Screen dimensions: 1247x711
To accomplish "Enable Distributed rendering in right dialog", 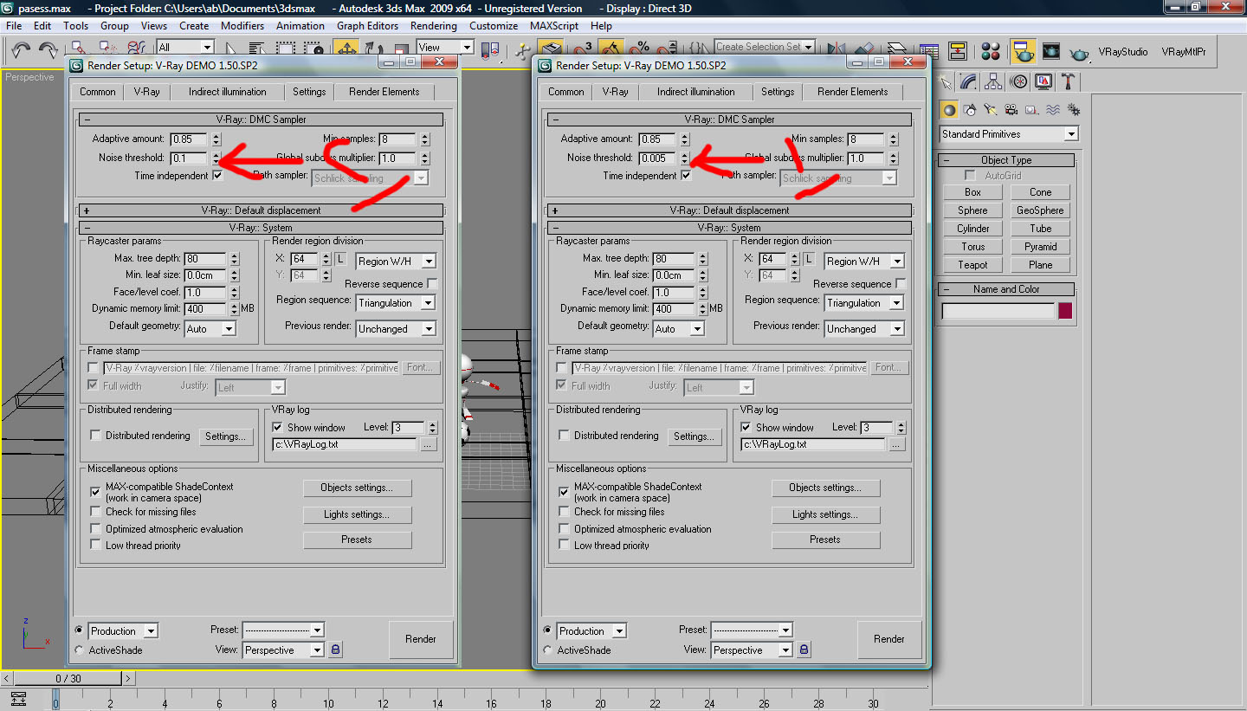I will (x=565, y=436).
